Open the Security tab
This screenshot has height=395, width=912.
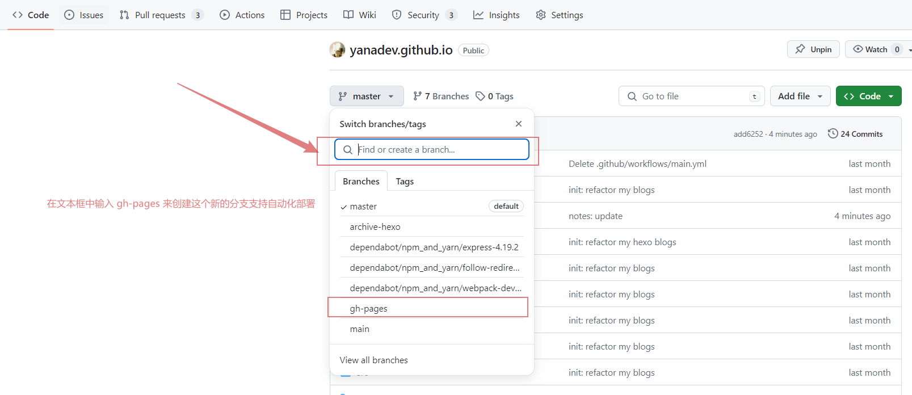(x=425, y=15)
